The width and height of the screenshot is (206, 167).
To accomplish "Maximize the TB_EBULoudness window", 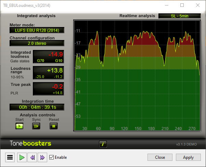I will (182, 5).
